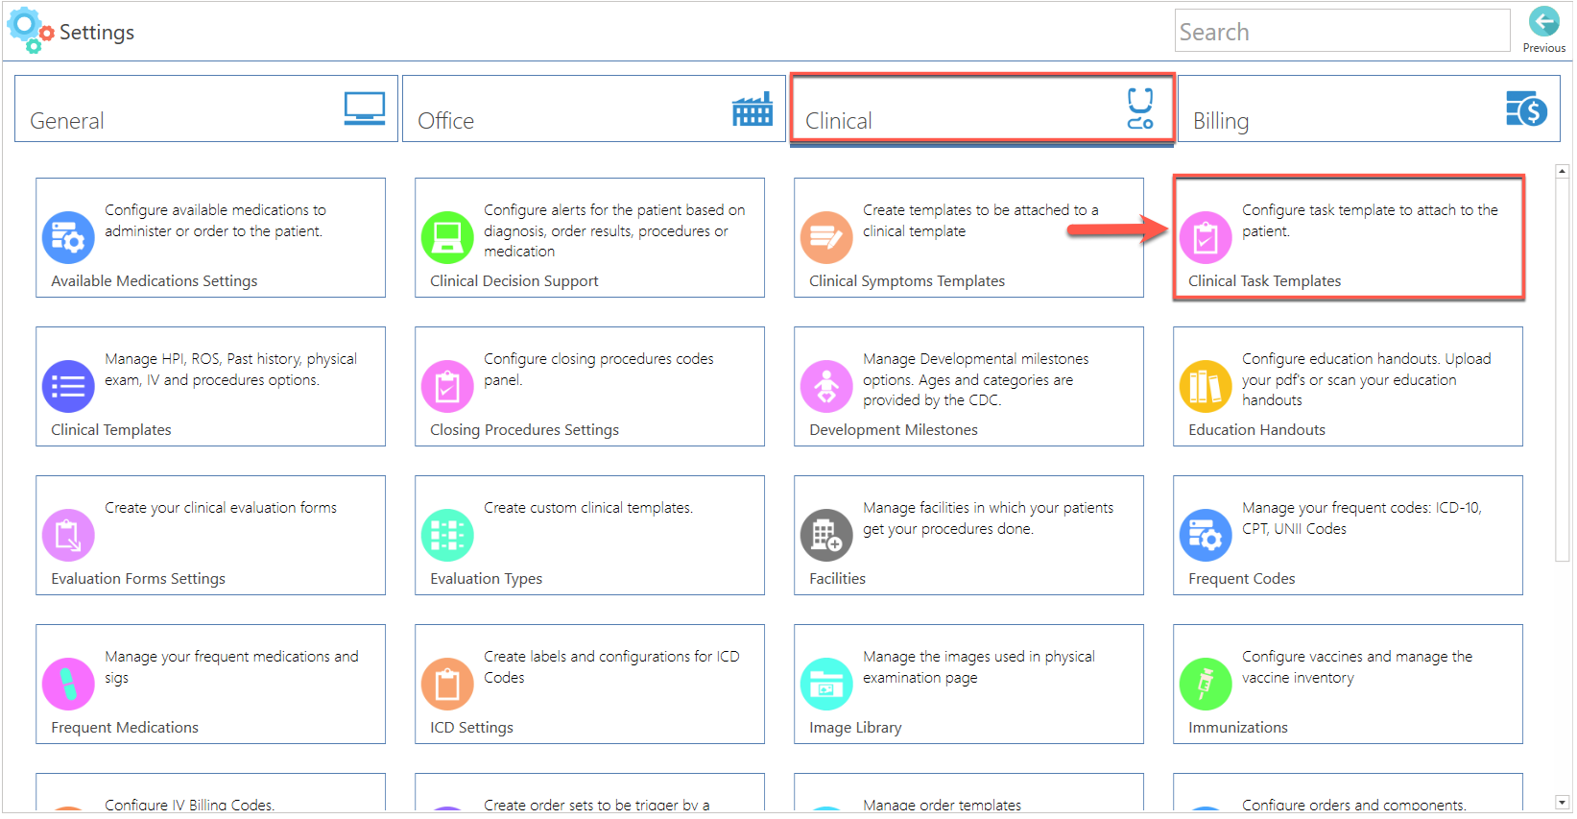
Task: Click 'Manage the images used in physical examination' text
Action: click(x=979, y=666)
